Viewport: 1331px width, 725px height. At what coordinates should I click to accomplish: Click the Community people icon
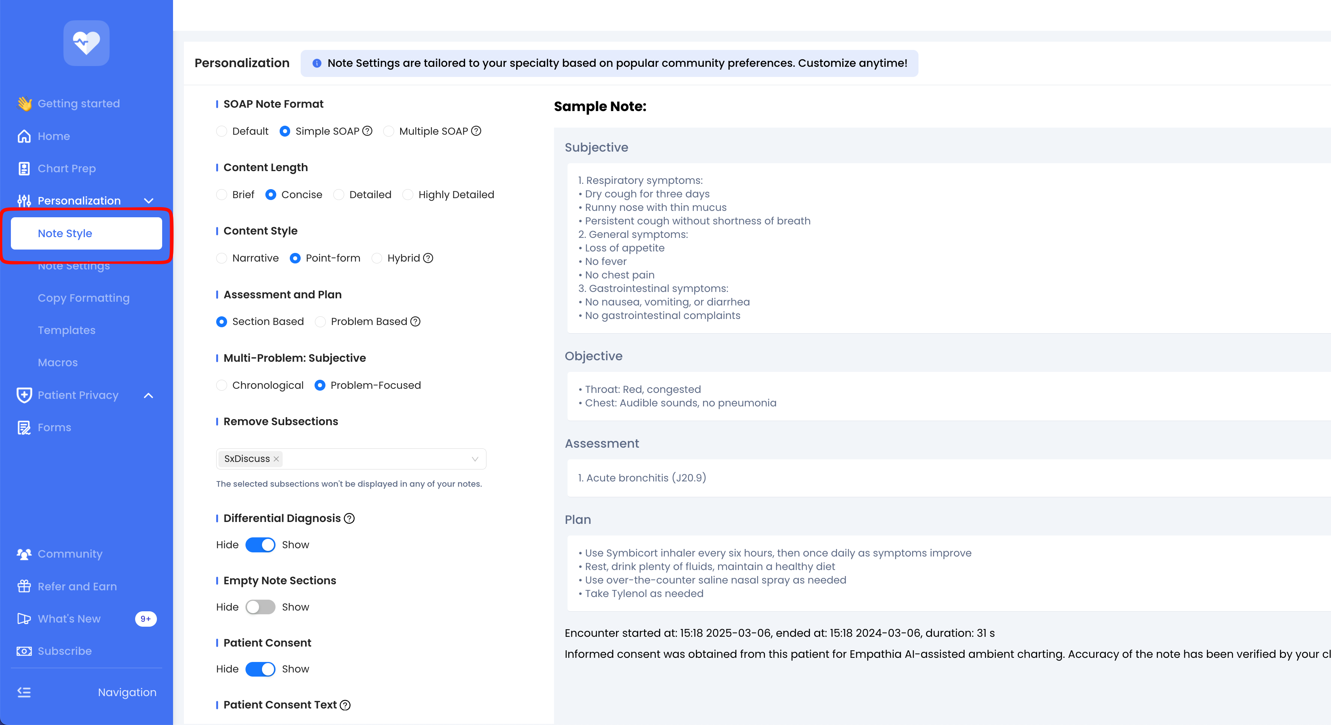pyautogui.click(x=24, y=554)
